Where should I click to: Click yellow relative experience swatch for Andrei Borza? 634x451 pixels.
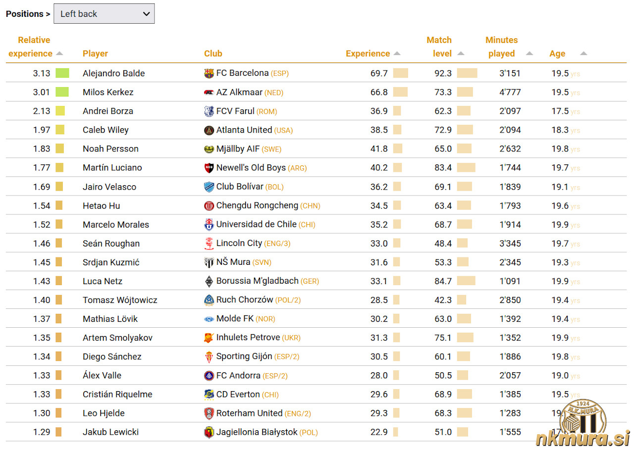point(60,111)
